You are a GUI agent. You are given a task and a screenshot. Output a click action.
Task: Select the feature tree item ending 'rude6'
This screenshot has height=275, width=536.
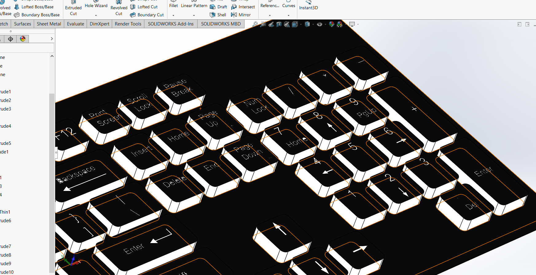pyautogui.click(x=5, y=221)
